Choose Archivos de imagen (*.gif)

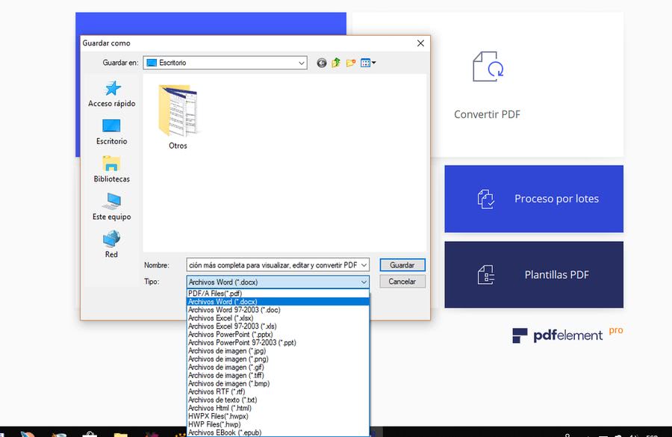click(x=279, y=367)
